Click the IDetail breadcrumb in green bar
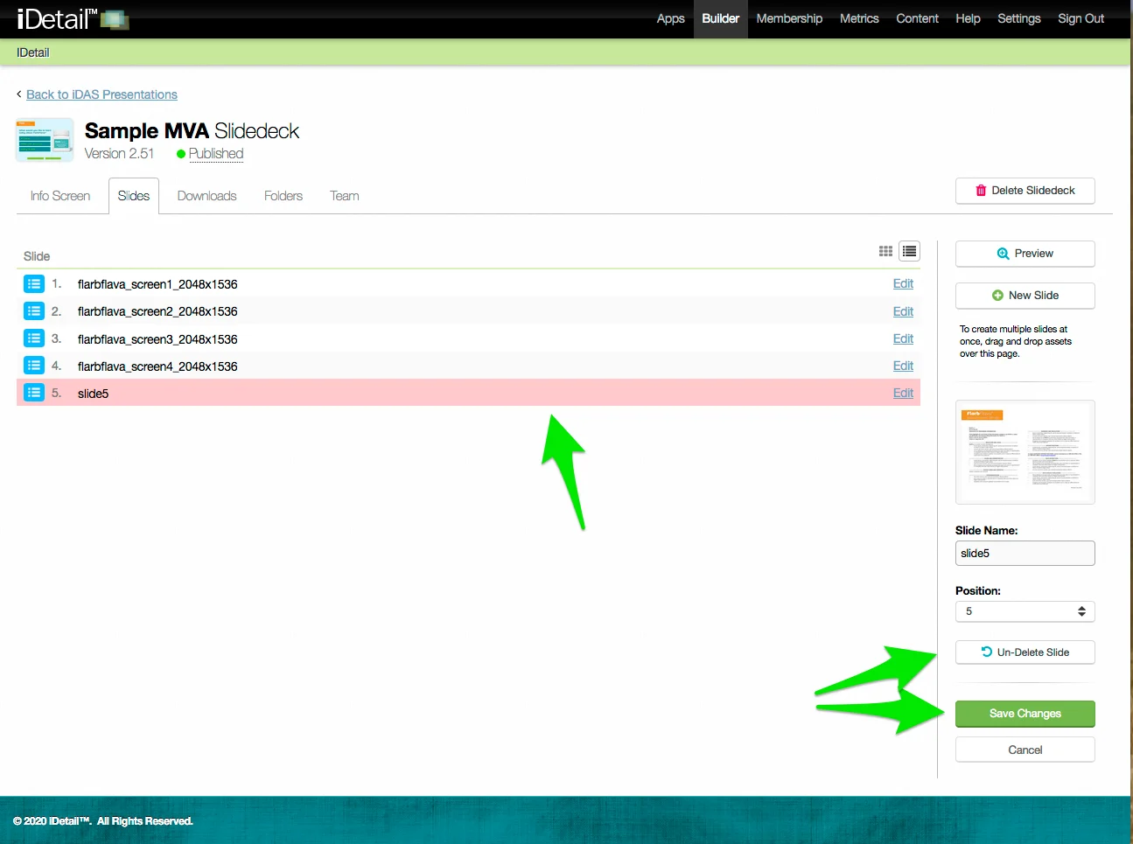 (x=33, y=52)
